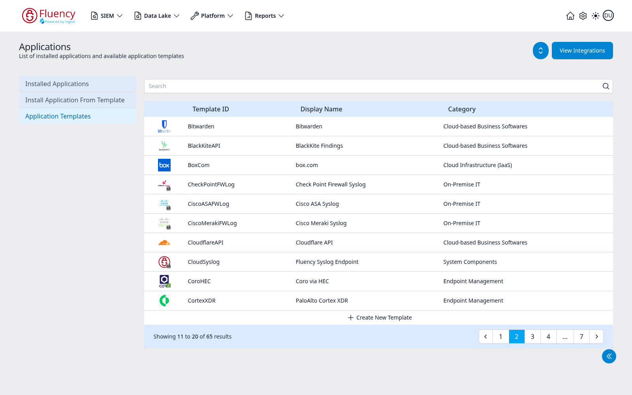Screen dimensions: 632x395
Task: Click BlackKite Findings display name
Action: point(319,146)
